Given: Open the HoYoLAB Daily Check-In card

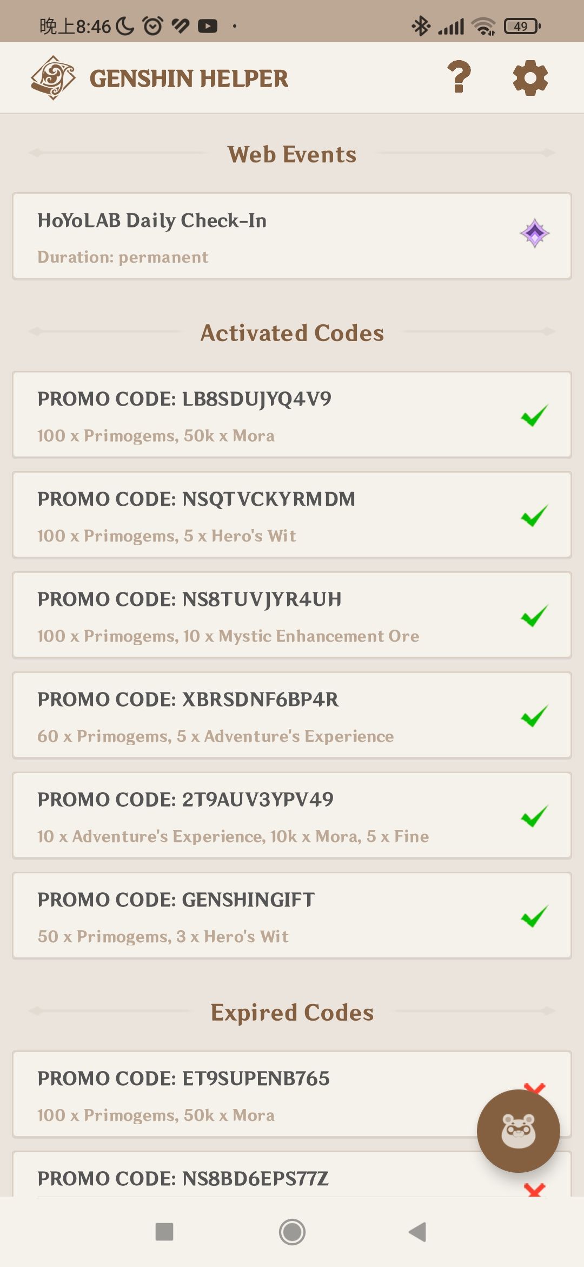Looking at the screenshot, I should pos(292,236).
